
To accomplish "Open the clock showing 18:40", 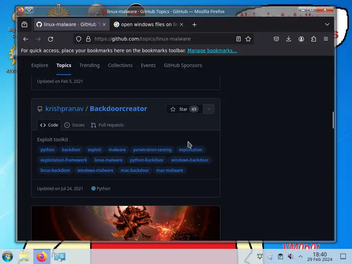I will point(320,256).
